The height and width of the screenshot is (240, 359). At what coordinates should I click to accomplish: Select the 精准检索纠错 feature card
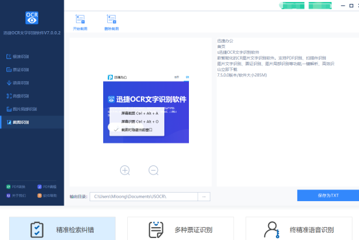62,229
